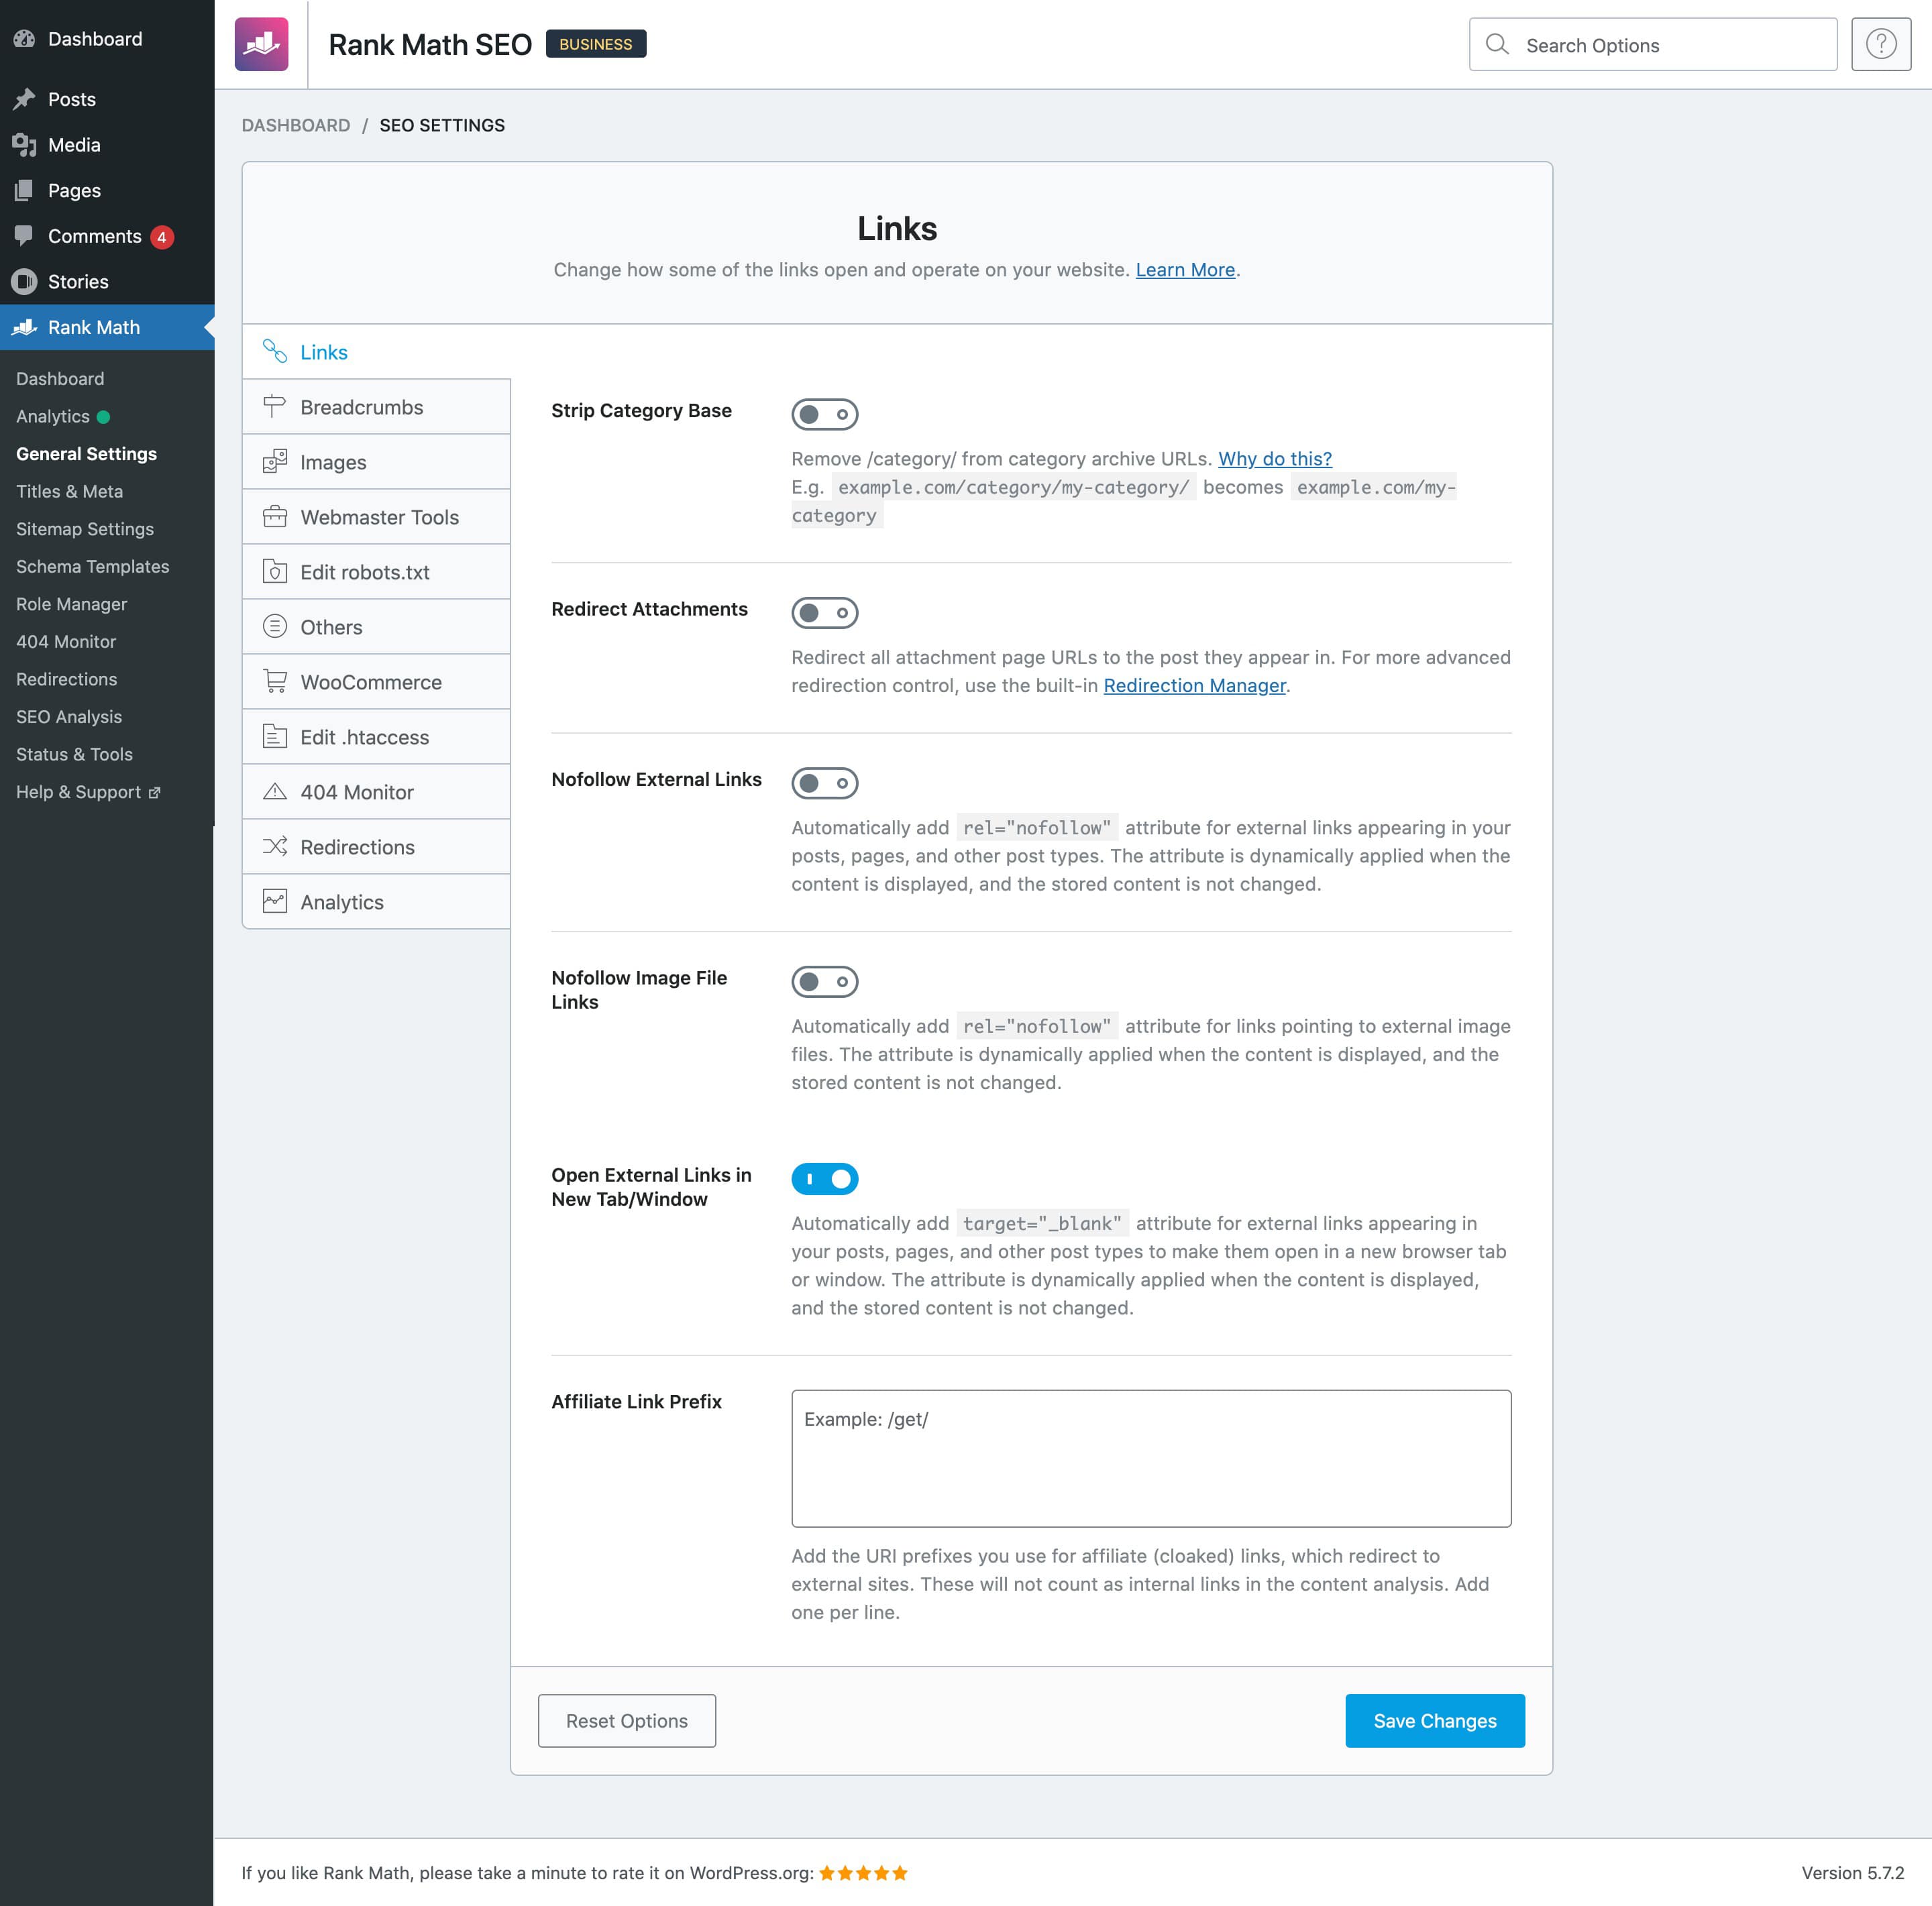Click the Help & Support external link icon
This screenshot has height=1906, width=1932.
coord(154,793)
